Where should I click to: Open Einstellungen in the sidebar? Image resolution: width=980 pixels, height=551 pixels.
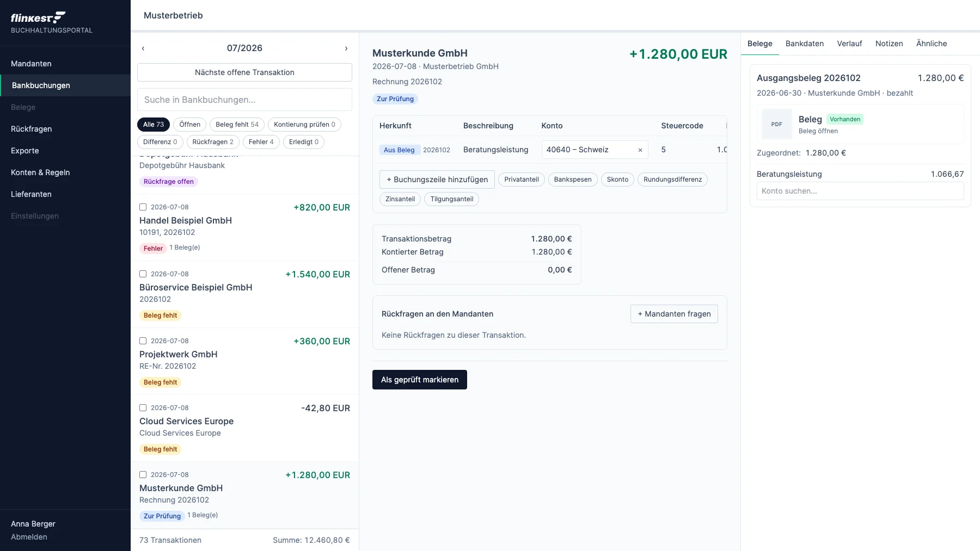point(65,216)
